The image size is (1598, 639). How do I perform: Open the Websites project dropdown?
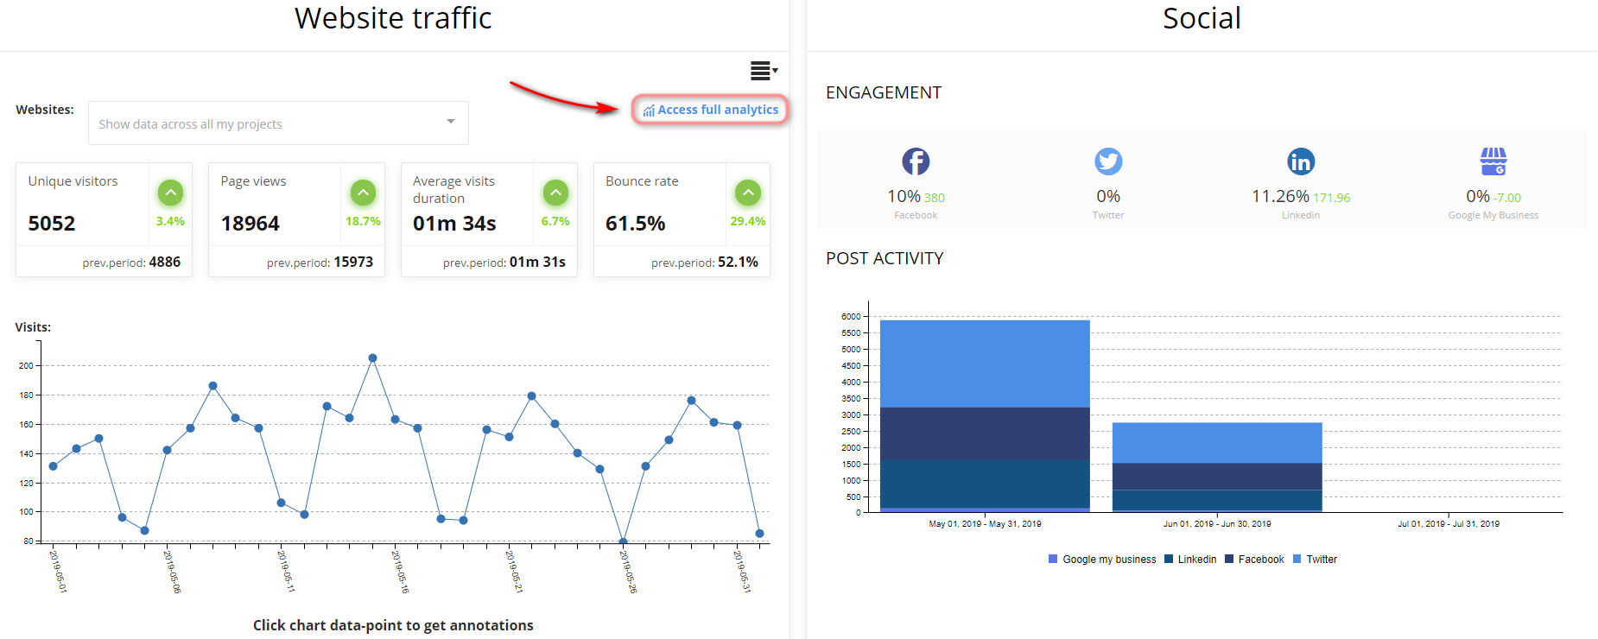point(278,123)
